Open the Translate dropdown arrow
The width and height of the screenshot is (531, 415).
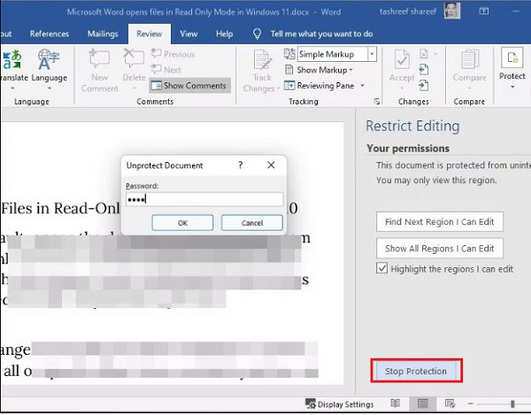click(12, 88)
